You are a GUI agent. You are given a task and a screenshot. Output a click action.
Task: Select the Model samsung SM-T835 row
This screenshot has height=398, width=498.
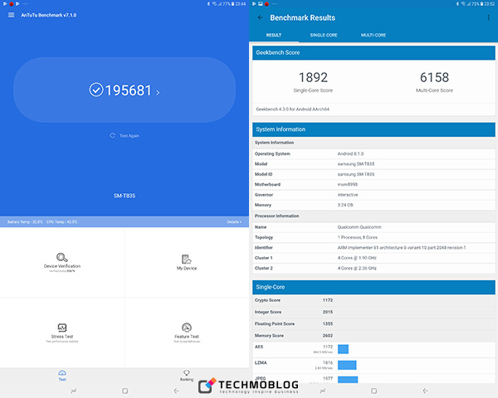tap(373, 164)
